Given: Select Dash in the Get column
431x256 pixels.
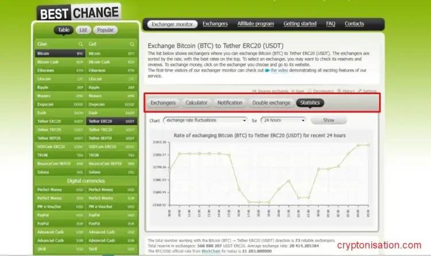Looking at the screenshot, I should click(x=111, y=113).
